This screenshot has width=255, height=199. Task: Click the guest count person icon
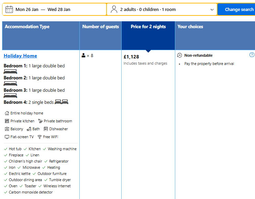click(84, 55)
